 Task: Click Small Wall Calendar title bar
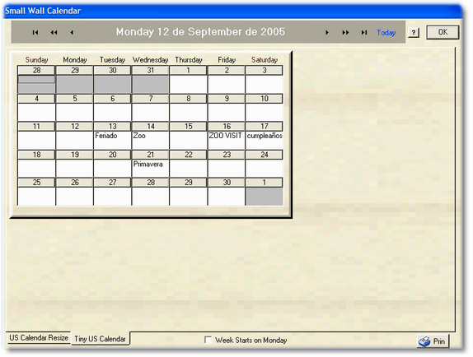coord(232,11)
